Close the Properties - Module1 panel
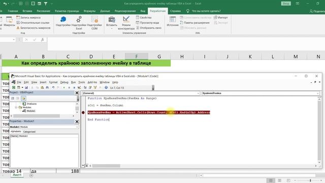This screenshot has width=325, height=183. click(77, 121)
